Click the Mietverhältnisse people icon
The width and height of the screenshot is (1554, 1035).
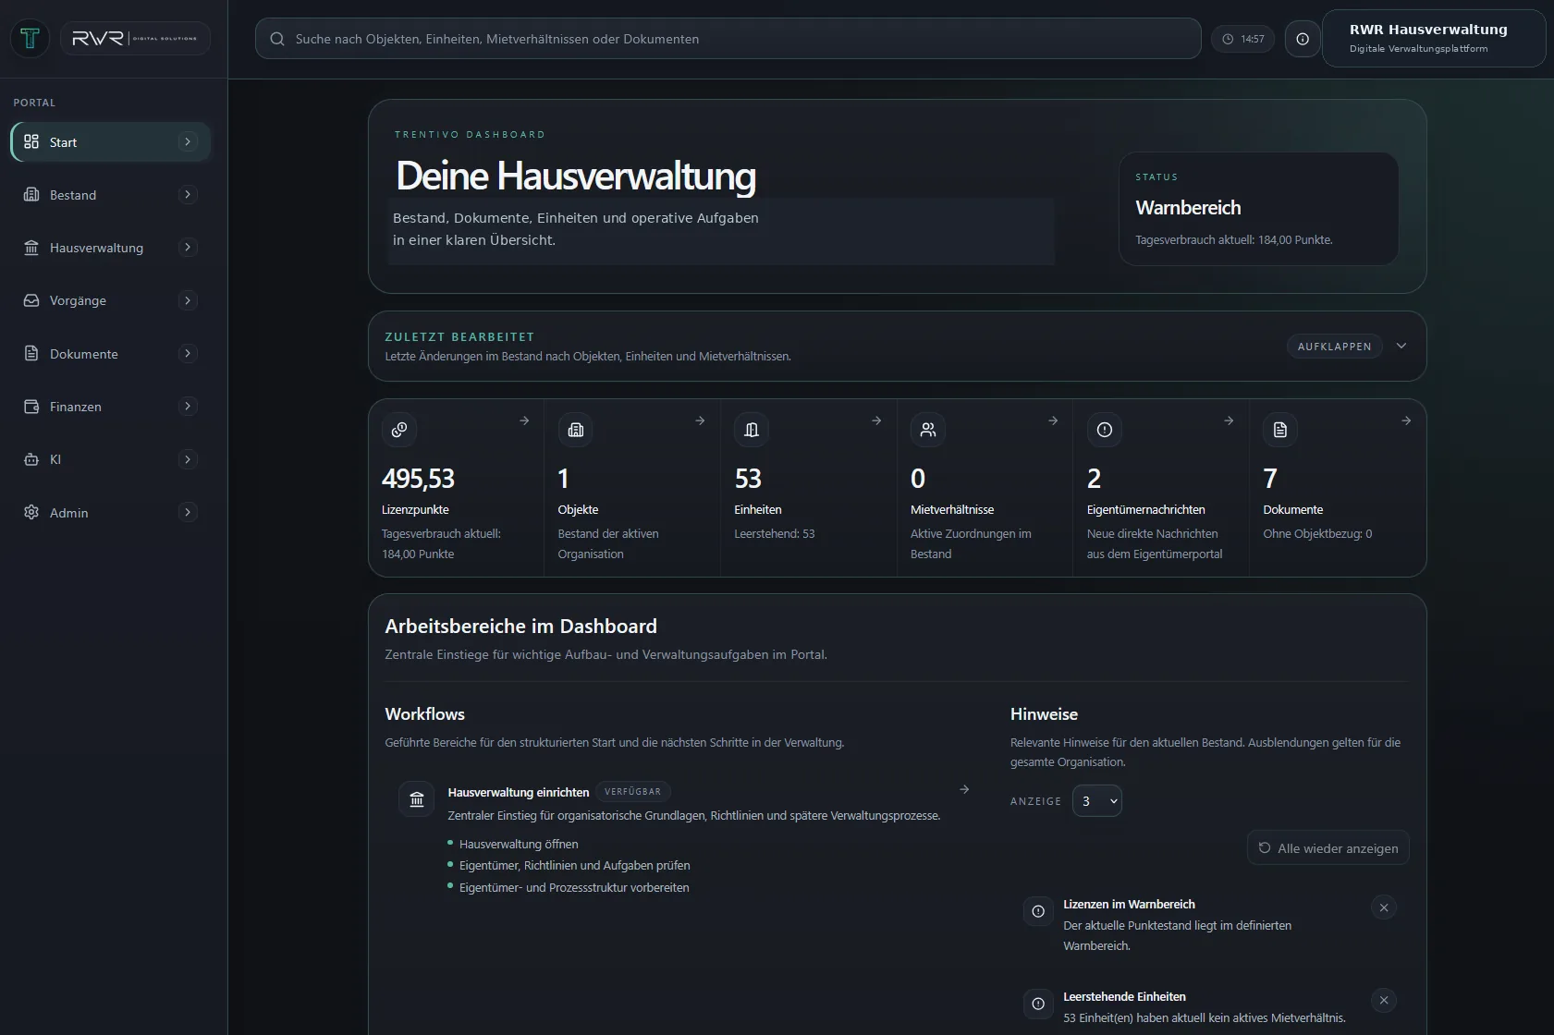928,430
